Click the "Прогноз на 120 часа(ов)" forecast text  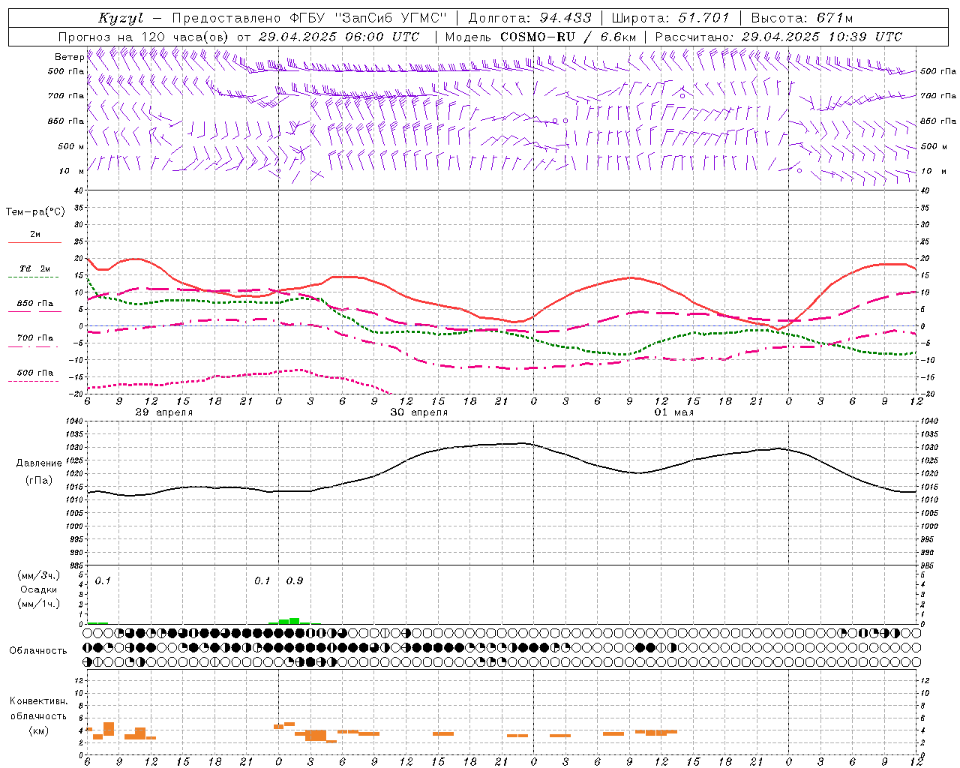(144, 37)
